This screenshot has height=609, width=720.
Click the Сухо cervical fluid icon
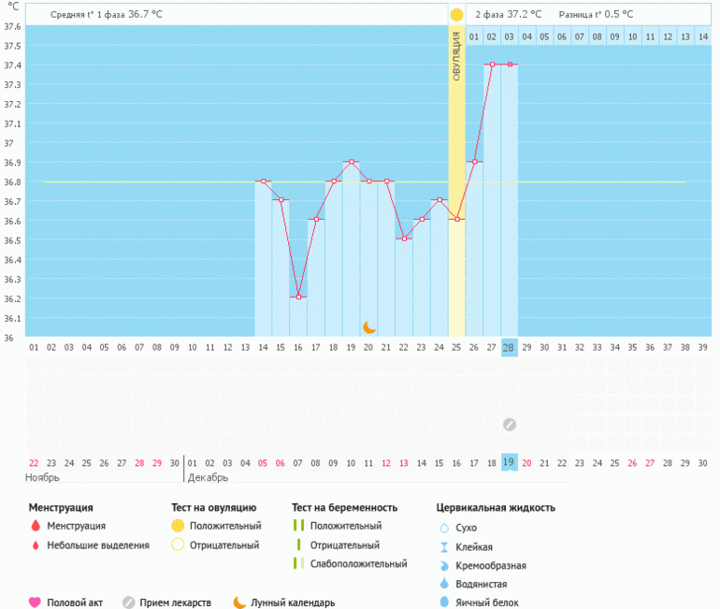click(444, 528)
